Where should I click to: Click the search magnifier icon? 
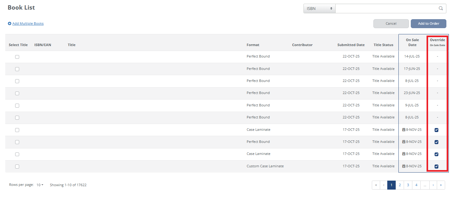[440, 8]
